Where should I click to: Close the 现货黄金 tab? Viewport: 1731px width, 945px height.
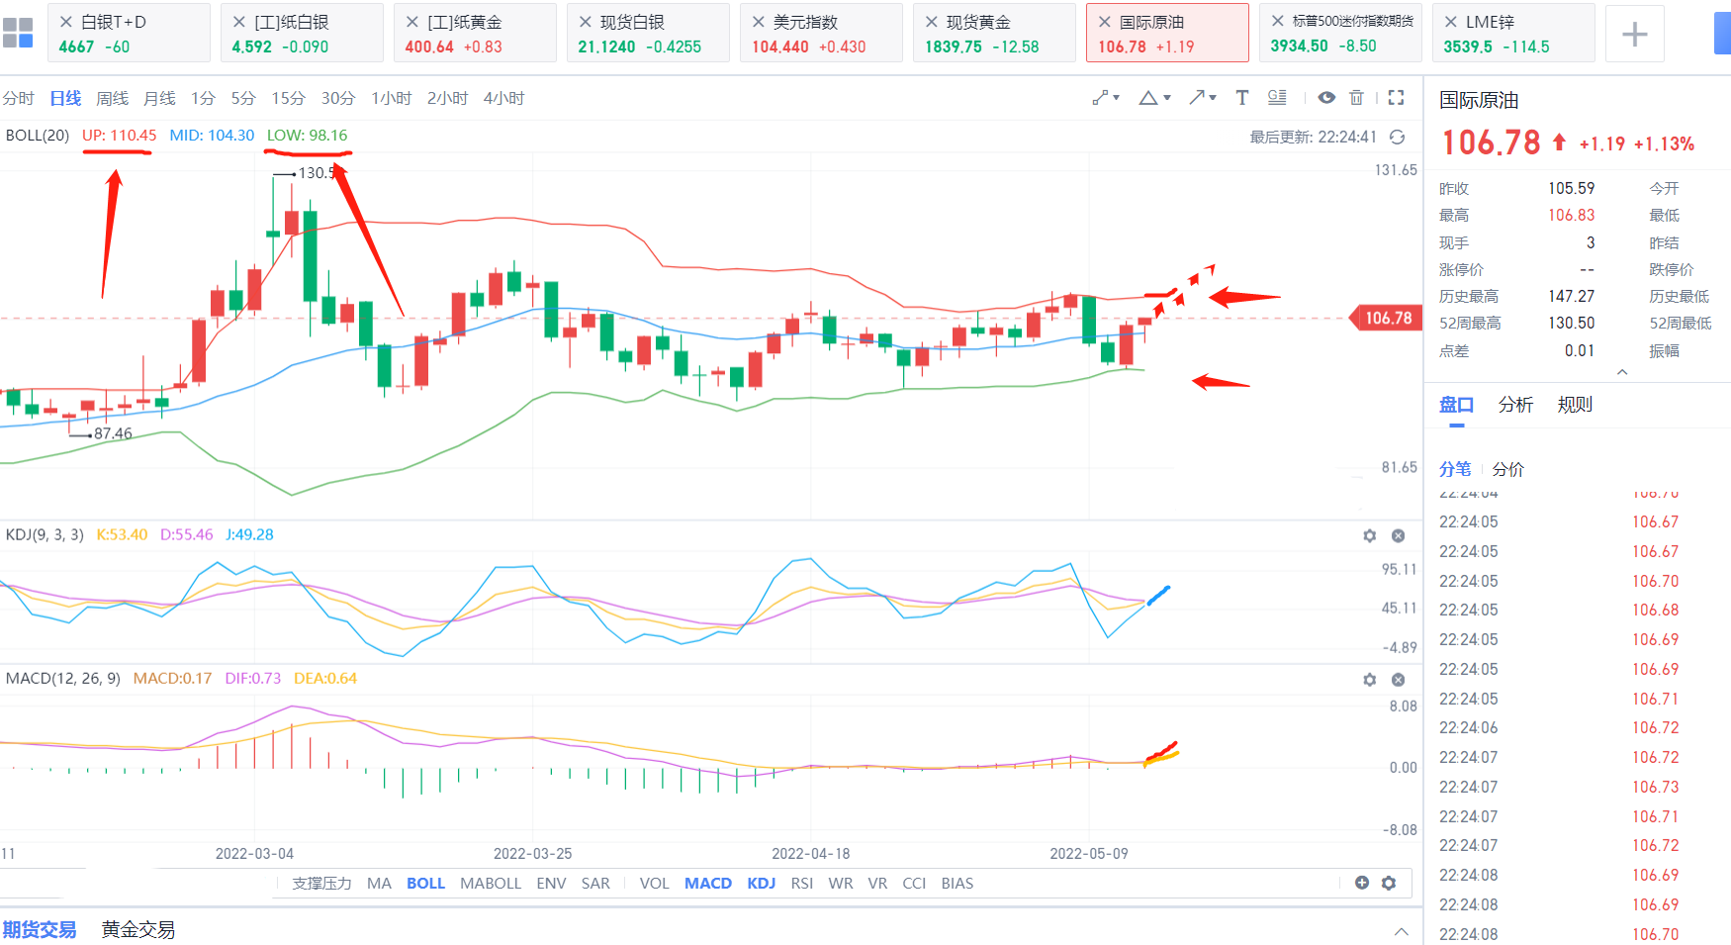(x=931, y=21)
